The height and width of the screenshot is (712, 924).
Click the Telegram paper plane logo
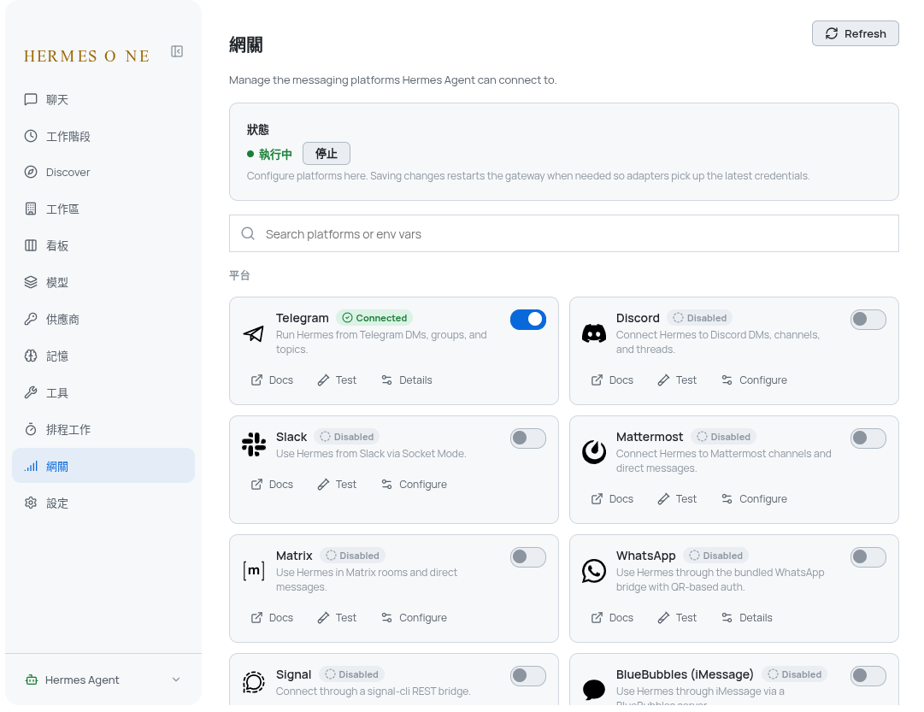(x=253, y=333)
